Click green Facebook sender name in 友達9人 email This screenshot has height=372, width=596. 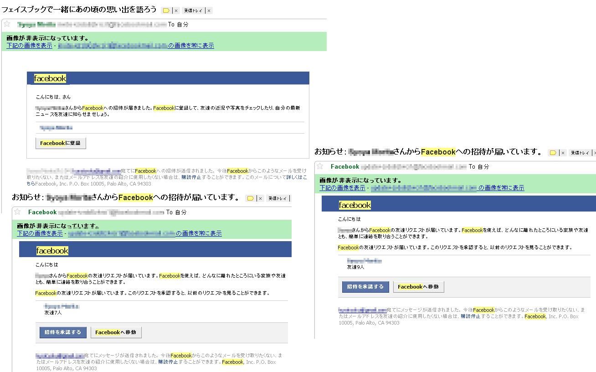click(345, 166)
